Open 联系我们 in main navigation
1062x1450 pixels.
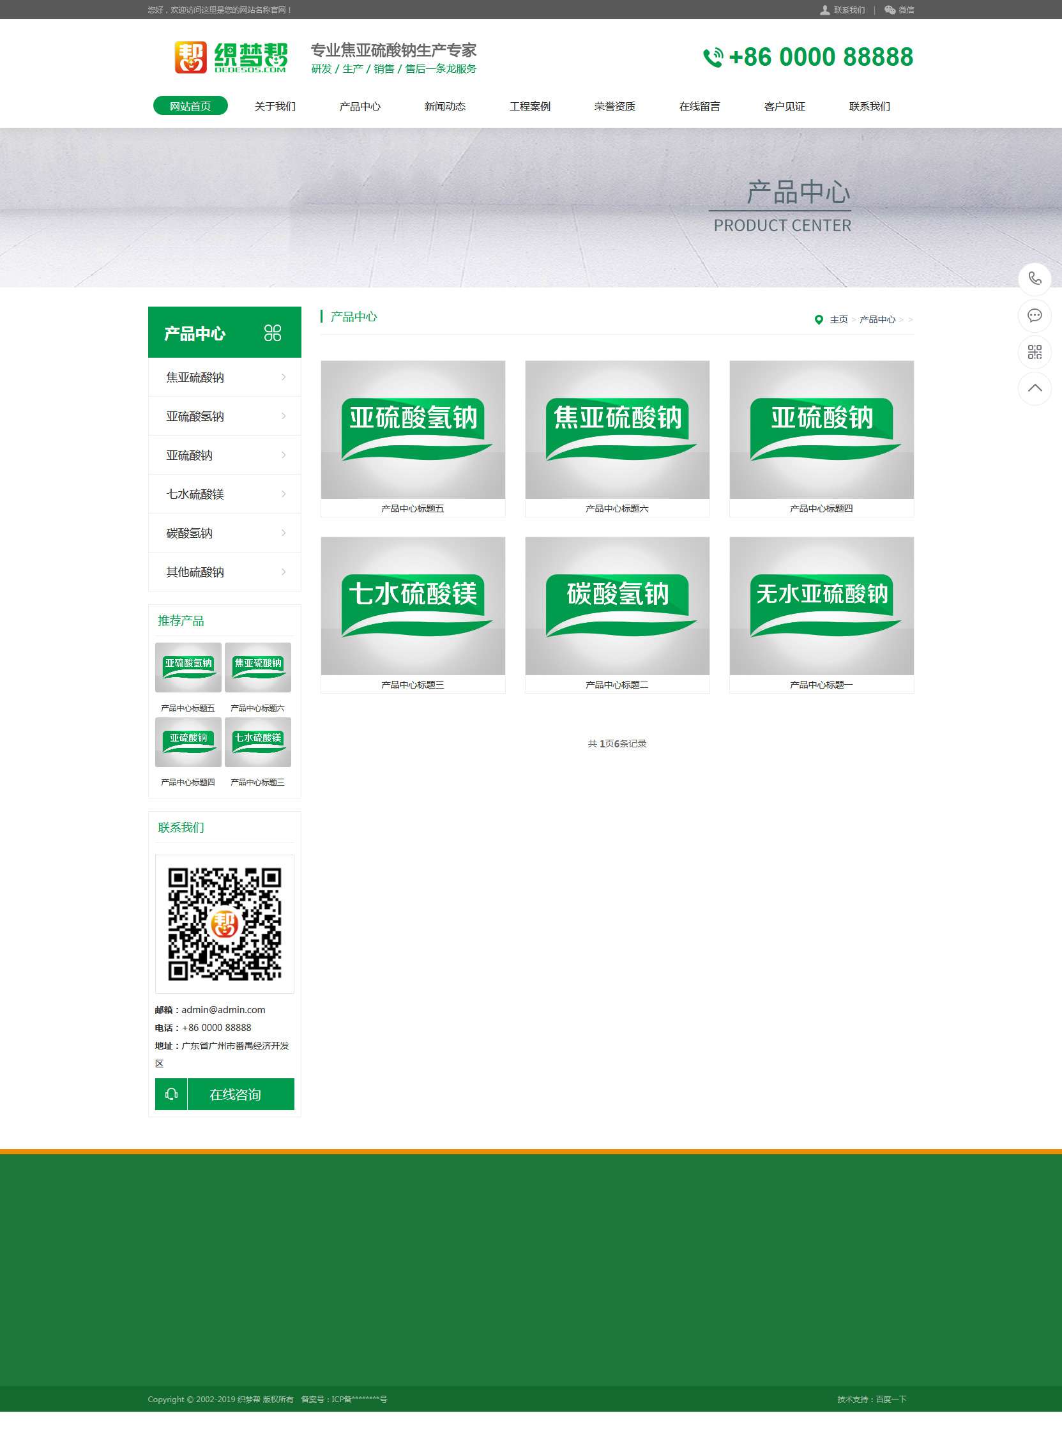pos(869,106)
